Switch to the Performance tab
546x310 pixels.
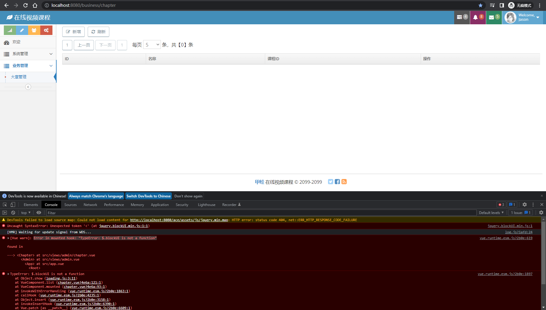114,204
